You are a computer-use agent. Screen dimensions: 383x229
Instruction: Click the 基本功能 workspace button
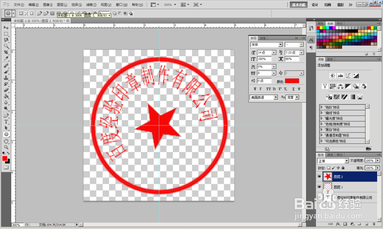298,5
